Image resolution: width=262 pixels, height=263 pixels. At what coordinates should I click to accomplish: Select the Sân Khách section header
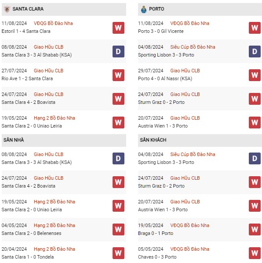click(200, 140)
